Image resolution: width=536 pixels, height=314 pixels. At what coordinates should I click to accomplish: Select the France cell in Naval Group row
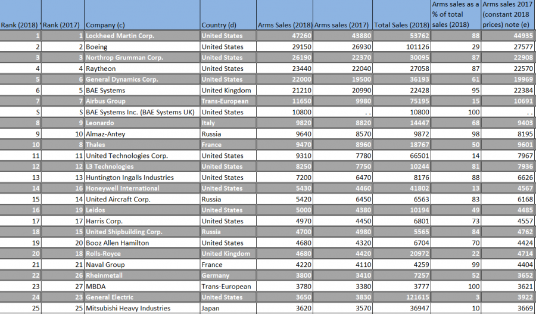[x=228, y=265]
